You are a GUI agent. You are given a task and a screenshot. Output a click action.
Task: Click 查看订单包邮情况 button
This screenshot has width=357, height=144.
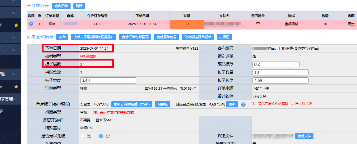tap(135, 37)
